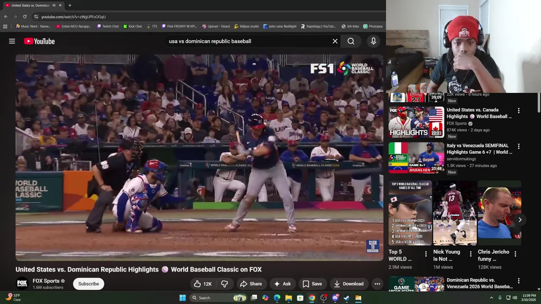Open the Twitch Chat bookmark

pyautogui.click(x=108, y=26)
